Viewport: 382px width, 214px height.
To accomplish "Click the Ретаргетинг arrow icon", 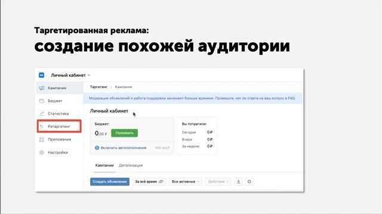I will pos(42,127).
